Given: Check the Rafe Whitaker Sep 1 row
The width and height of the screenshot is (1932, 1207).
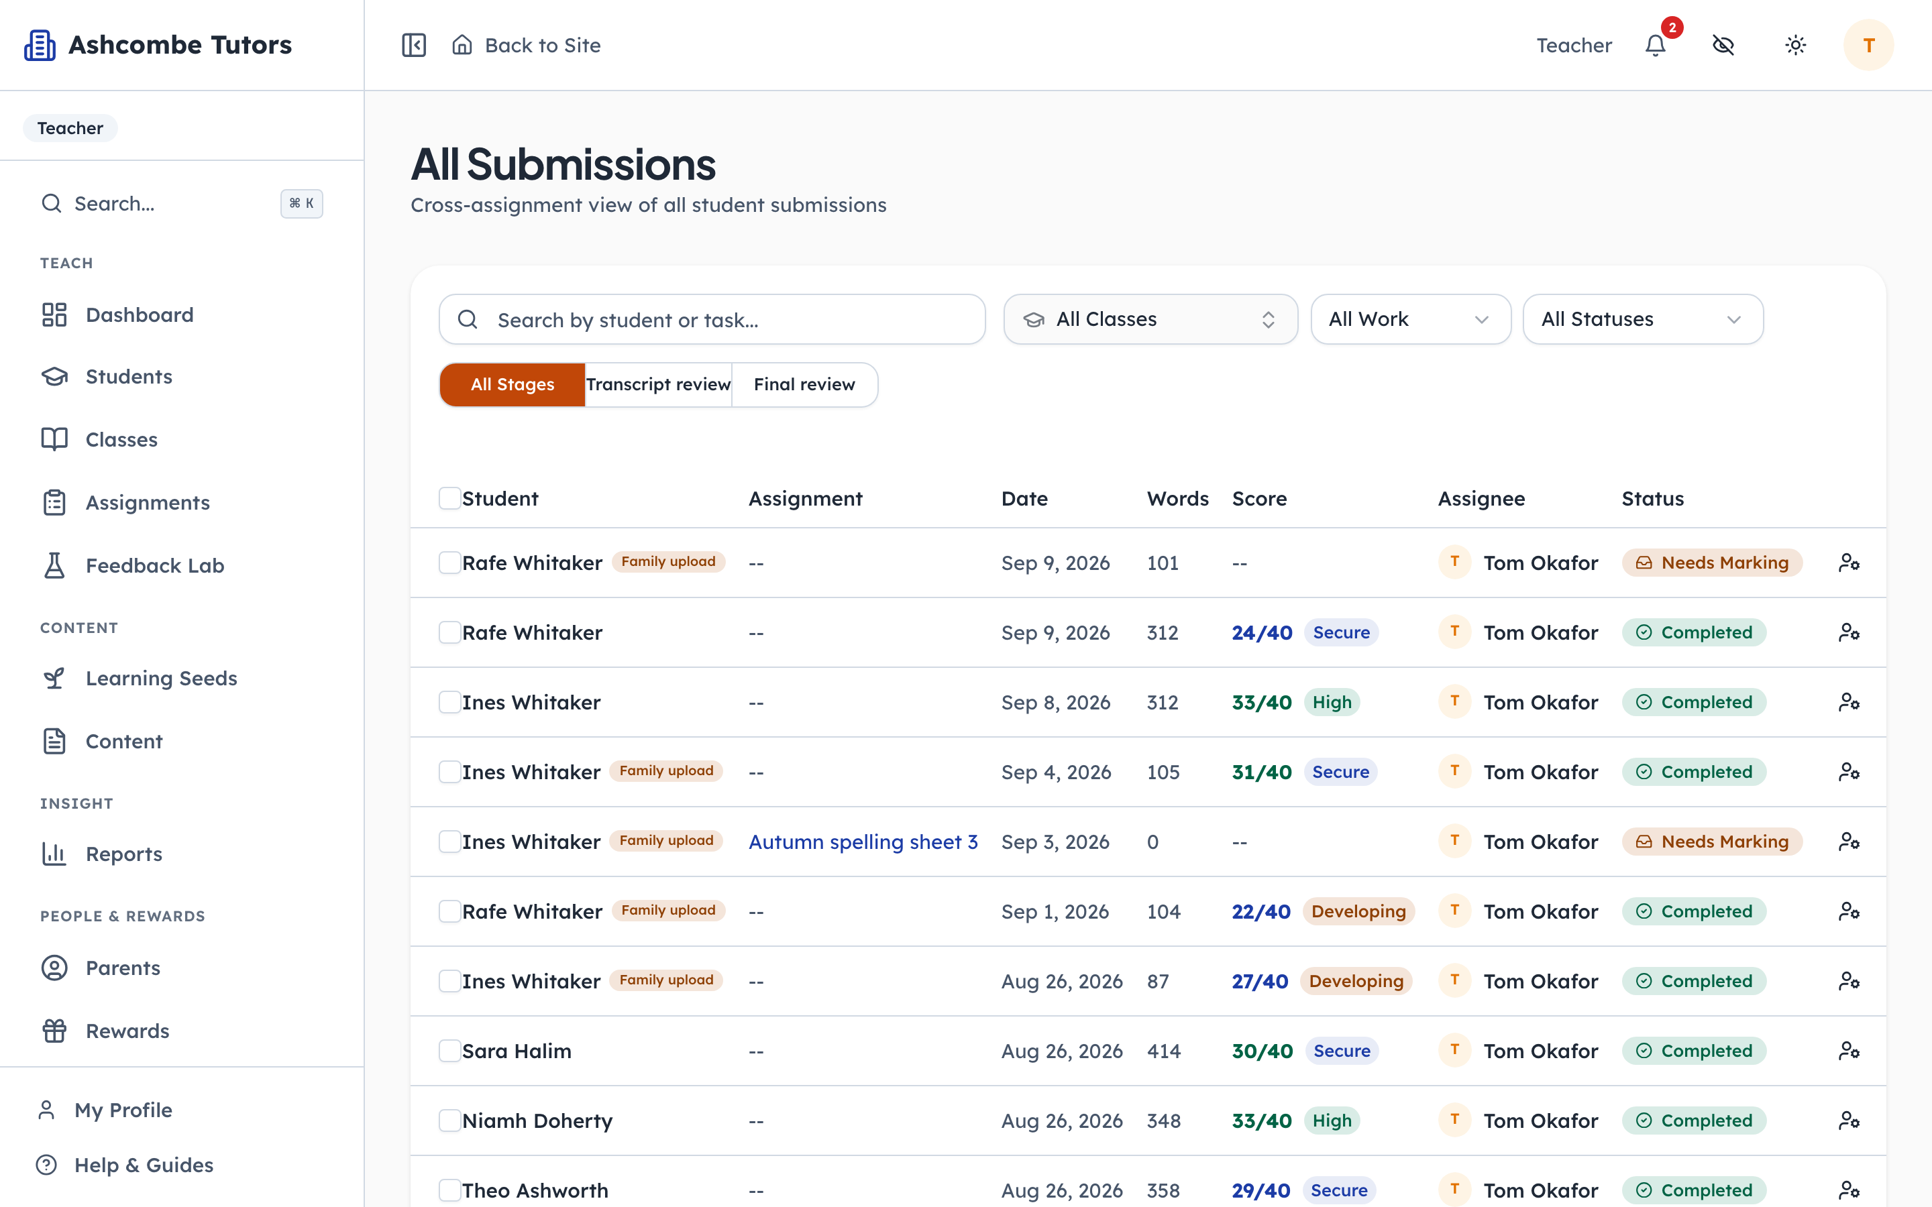Looking at the screenshot, I should [x=449, y=912].
